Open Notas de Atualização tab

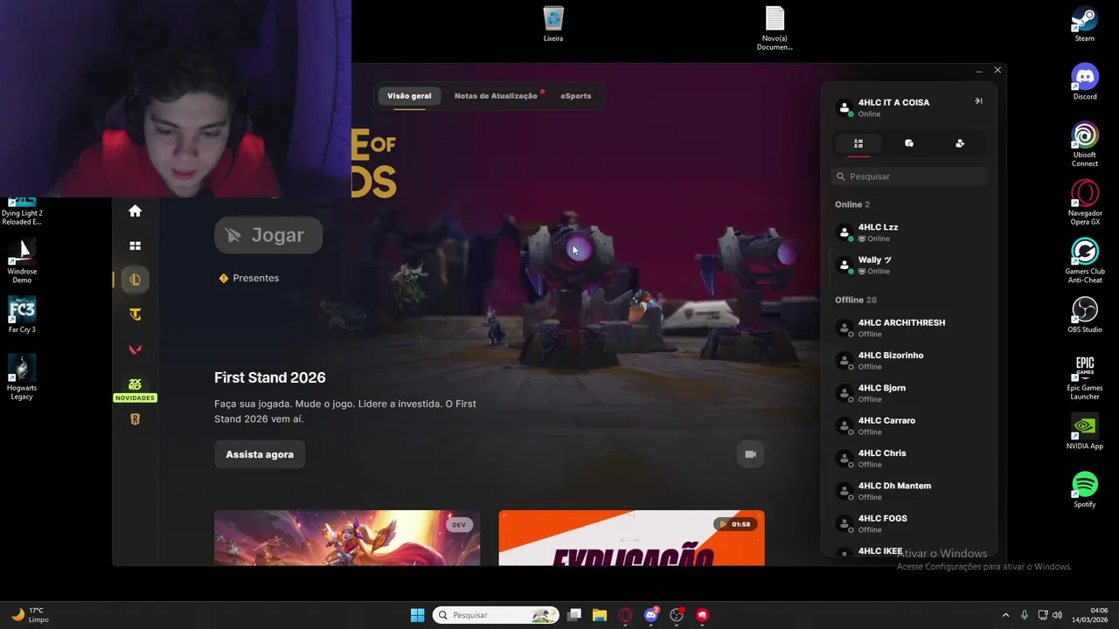click(x=496, y=96)
